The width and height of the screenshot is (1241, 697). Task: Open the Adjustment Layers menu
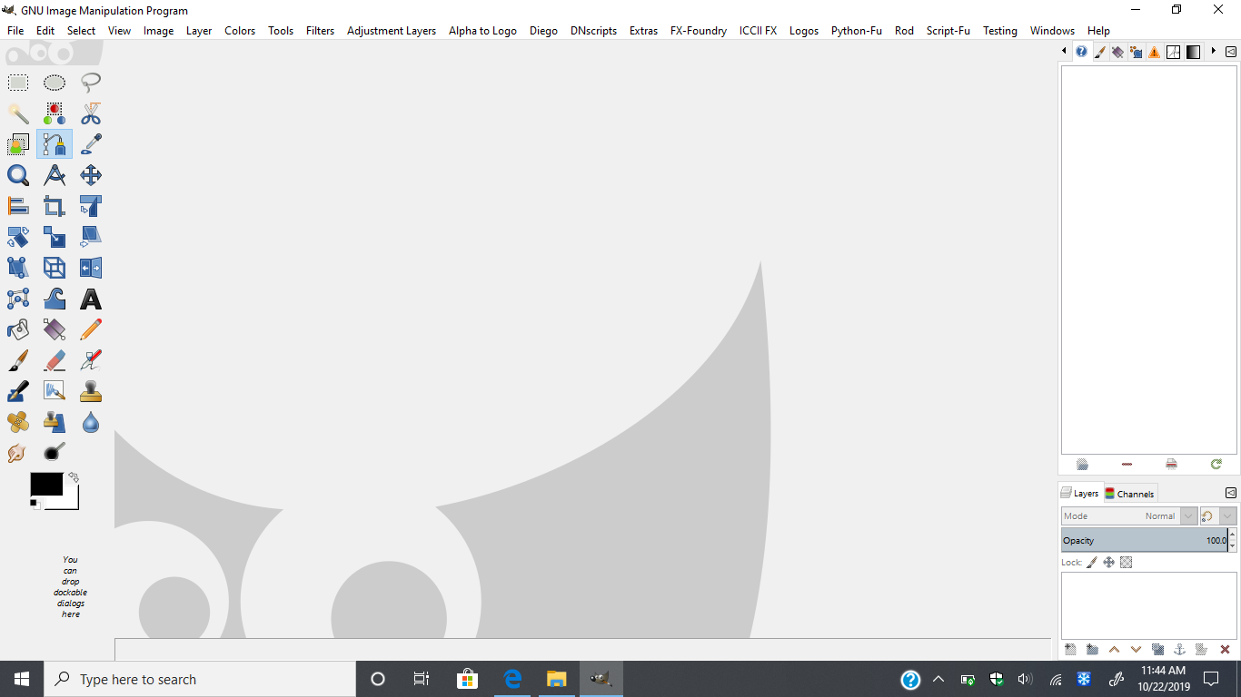tap(391, 31)
